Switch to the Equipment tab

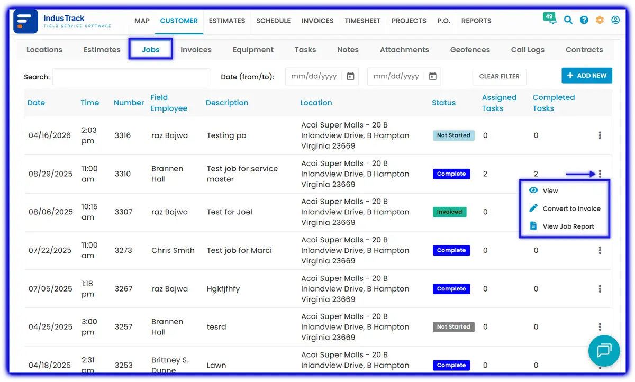click(253, 50)
